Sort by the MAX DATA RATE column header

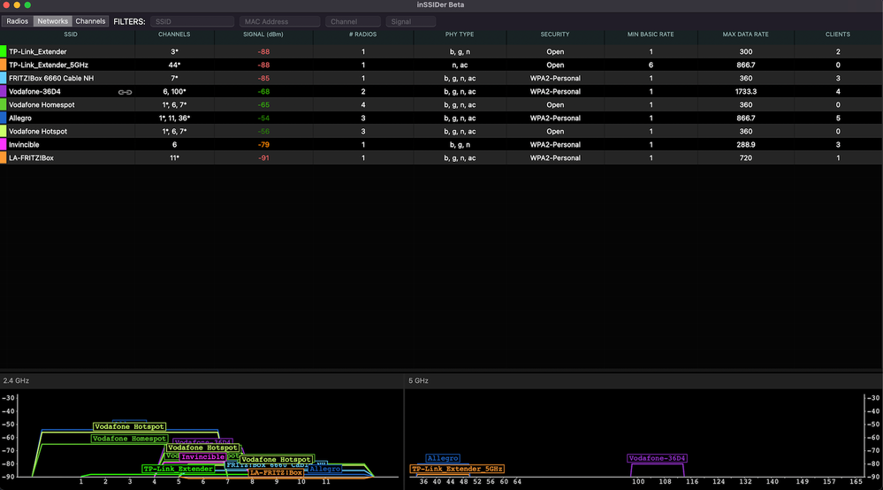point(746,34)
